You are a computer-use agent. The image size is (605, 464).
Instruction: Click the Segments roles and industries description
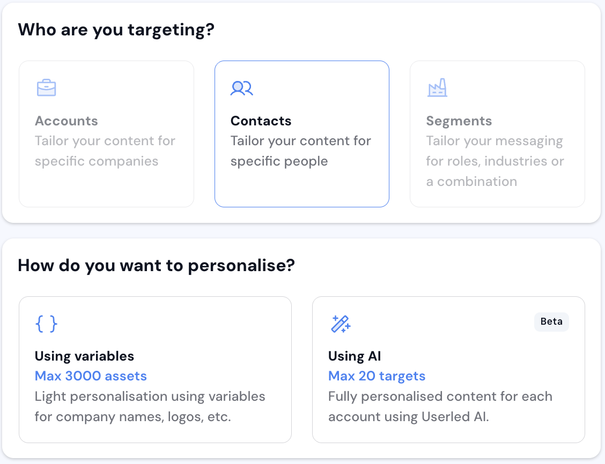click(495, 161)
